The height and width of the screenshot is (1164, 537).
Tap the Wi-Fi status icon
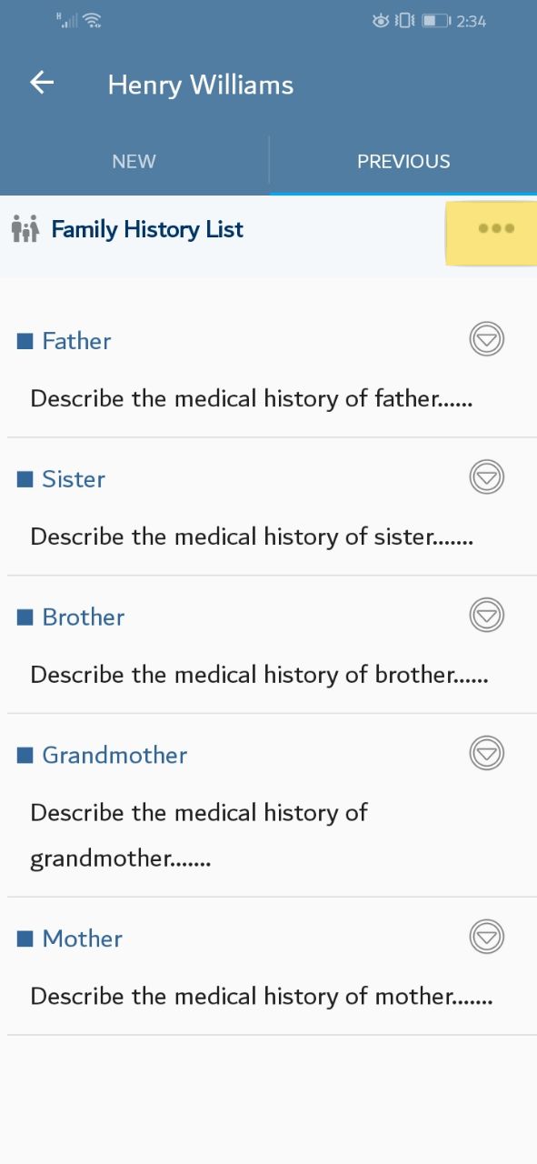pos(92,19)
